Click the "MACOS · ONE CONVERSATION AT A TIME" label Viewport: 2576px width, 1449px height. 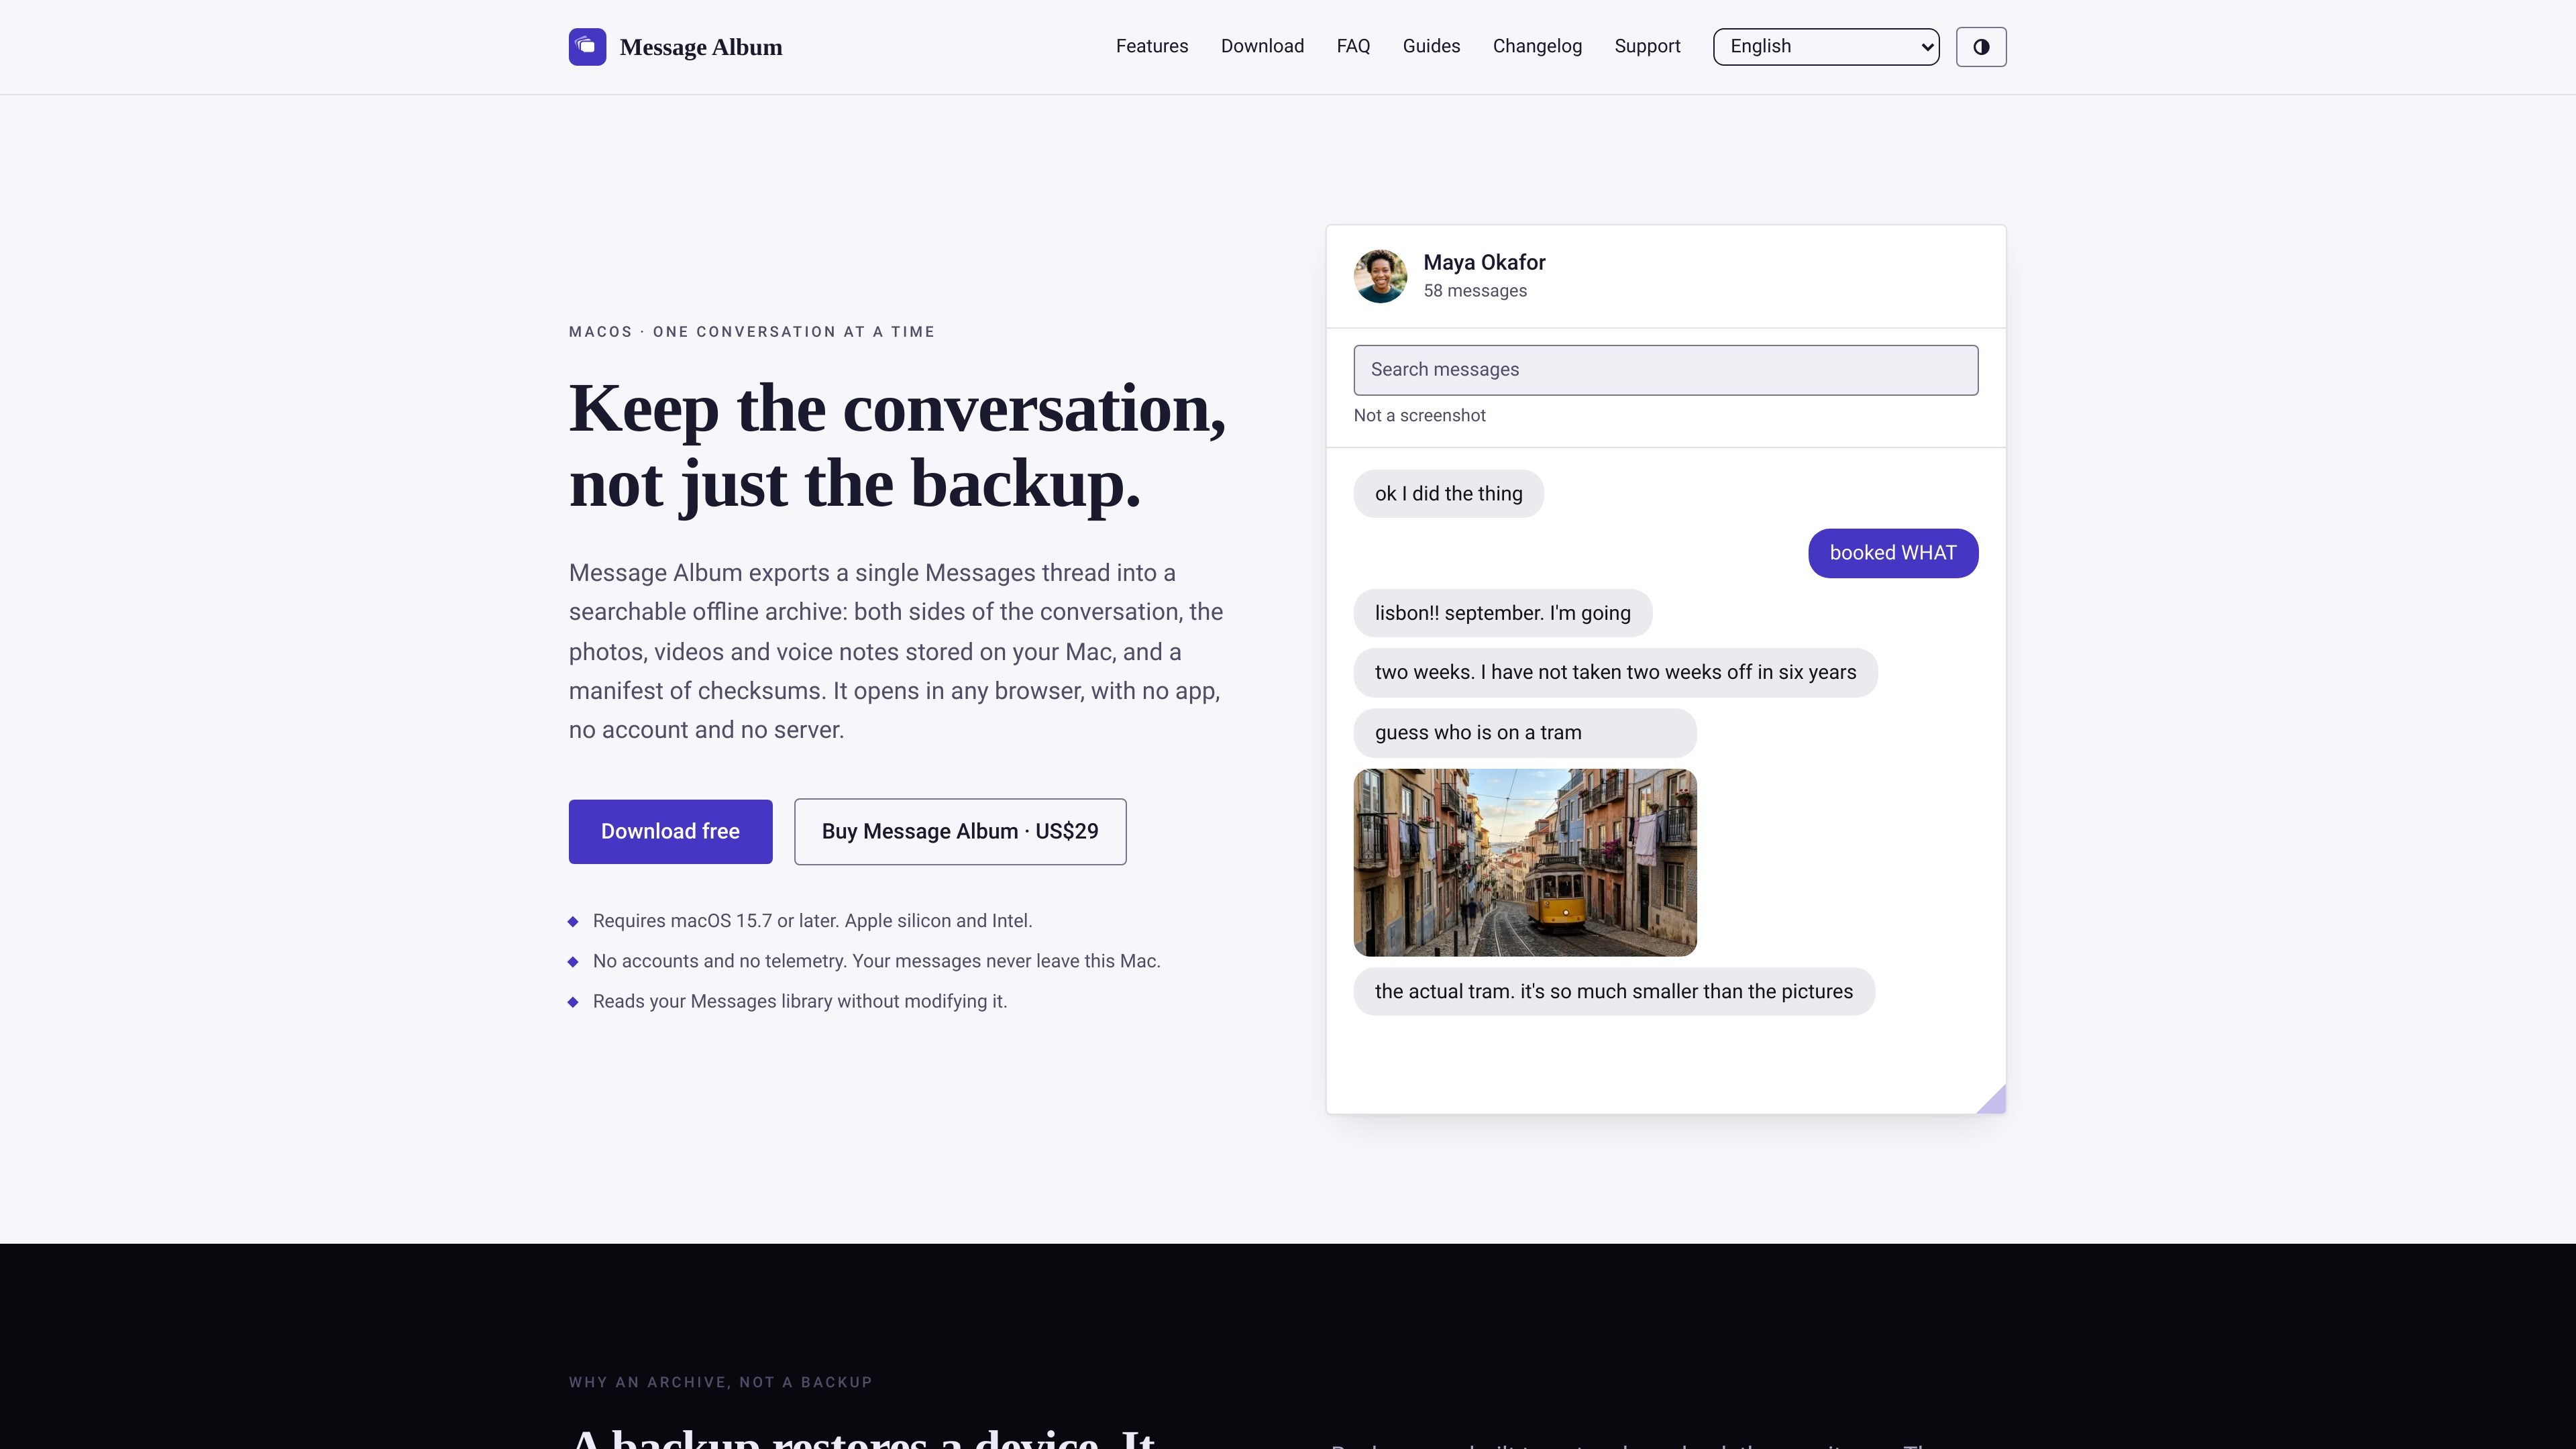752,332
